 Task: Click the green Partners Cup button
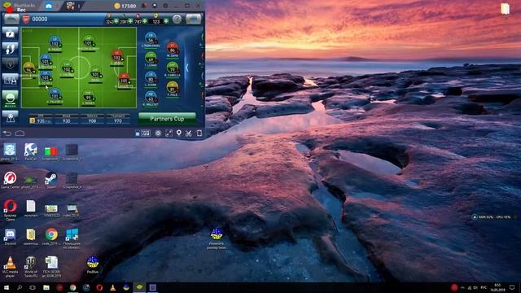click(167, 119)
